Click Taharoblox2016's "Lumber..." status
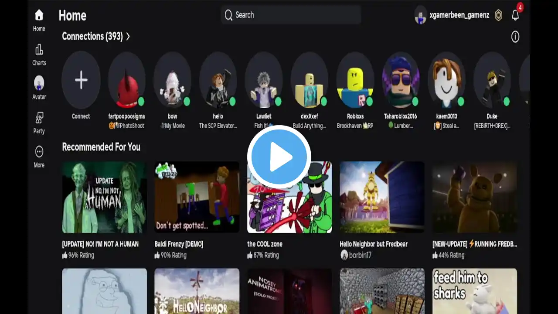Image resolution: width=558 pixels, height=314 pixels. (401, 126)
